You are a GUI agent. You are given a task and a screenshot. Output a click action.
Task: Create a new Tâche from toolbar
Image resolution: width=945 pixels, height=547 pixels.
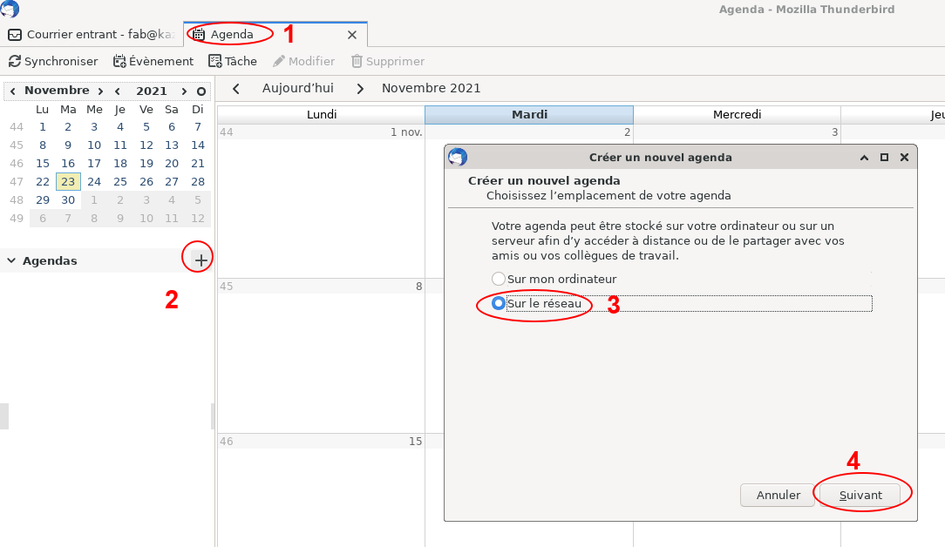233,61
